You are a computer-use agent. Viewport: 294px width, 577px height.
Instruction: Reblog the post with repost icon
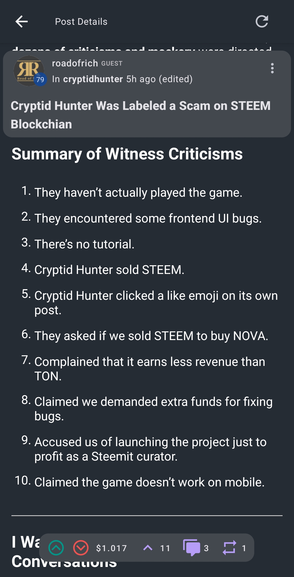[x=229, y=548]
